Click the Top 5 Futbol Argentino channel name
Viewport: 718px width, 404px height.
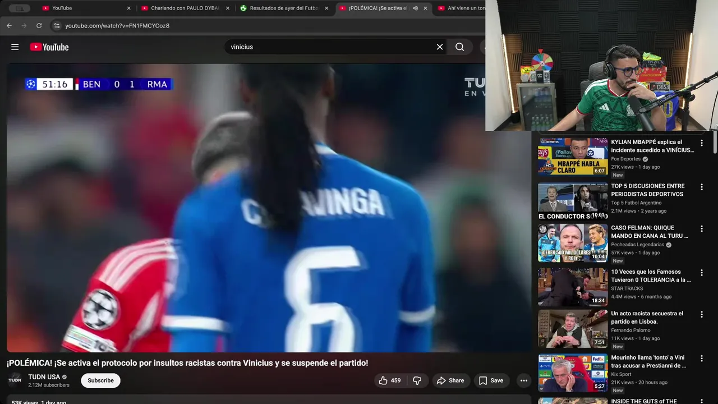click(636, 203)
